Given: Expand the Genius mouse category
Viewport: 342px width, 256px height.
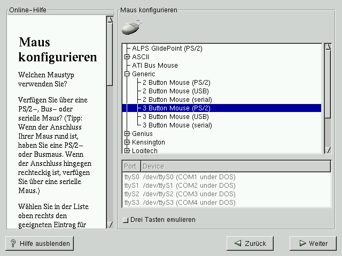Looking at the screenshot, I should coord(127,134).
